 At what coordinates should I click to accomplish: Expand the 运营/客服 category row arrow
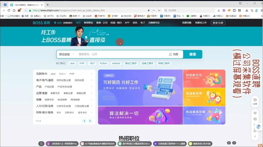coord(92,93)
